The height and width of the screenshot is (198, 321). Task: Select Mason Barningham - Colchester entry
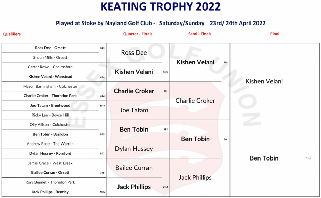click(x=50, y=86)
